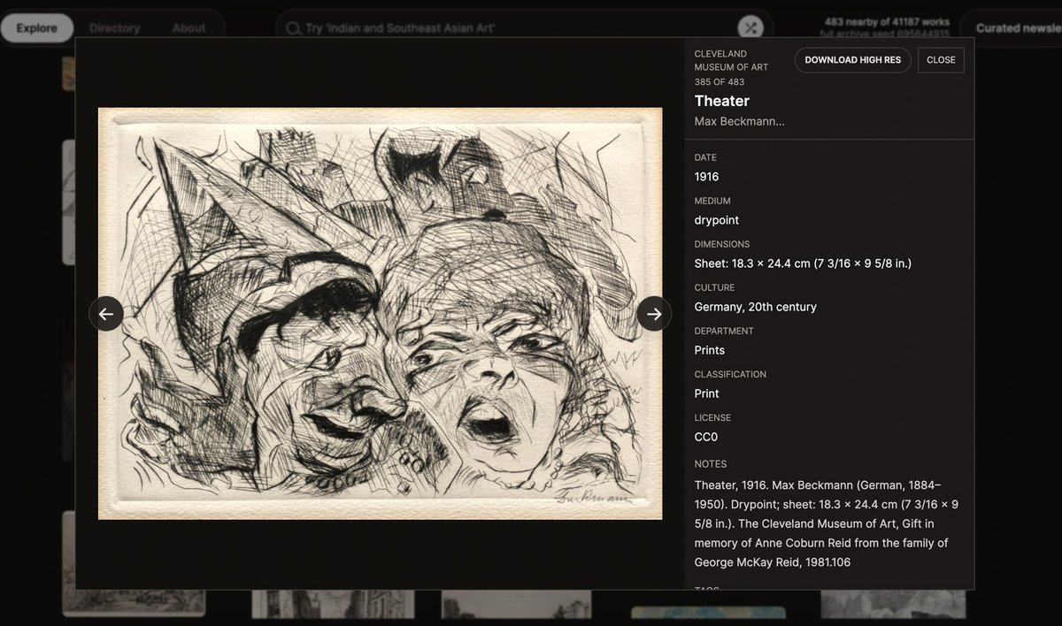Click the search magnifier icon
This screenshot has width=1062, height=626.
(293, 28)
